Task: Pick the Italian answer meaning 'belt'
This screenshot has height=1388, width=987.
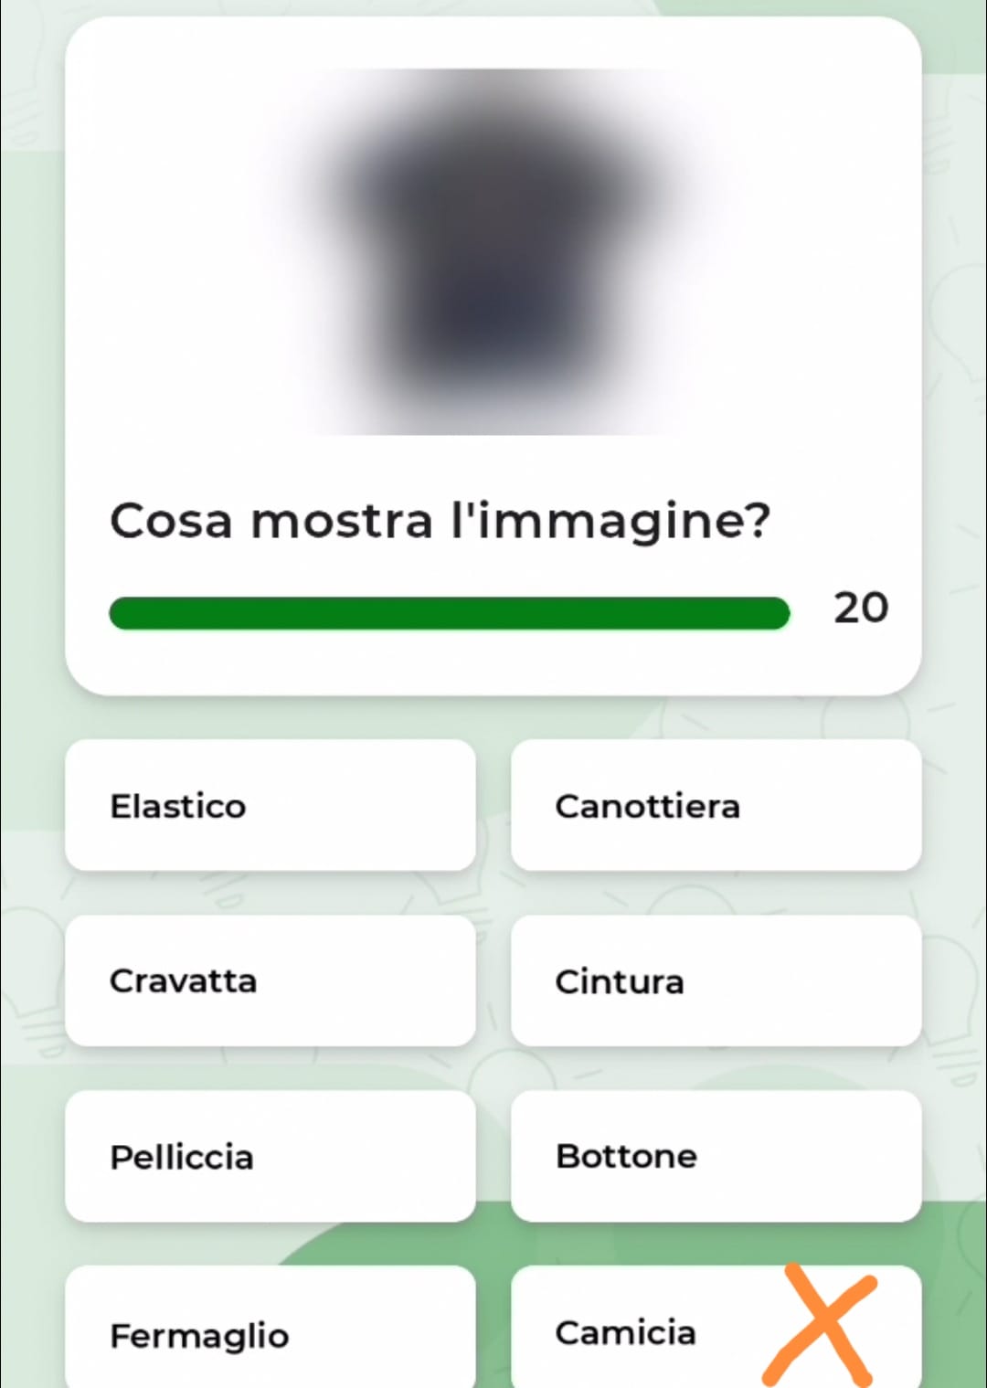Action: (716, 980)
